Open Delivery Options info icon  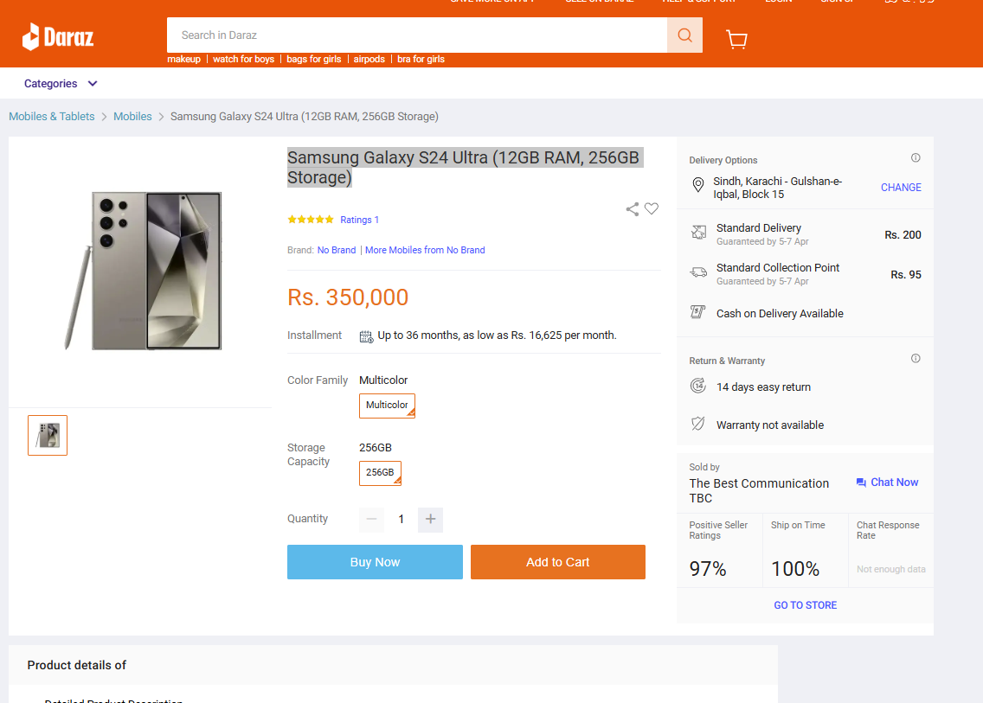coord(916,158)
